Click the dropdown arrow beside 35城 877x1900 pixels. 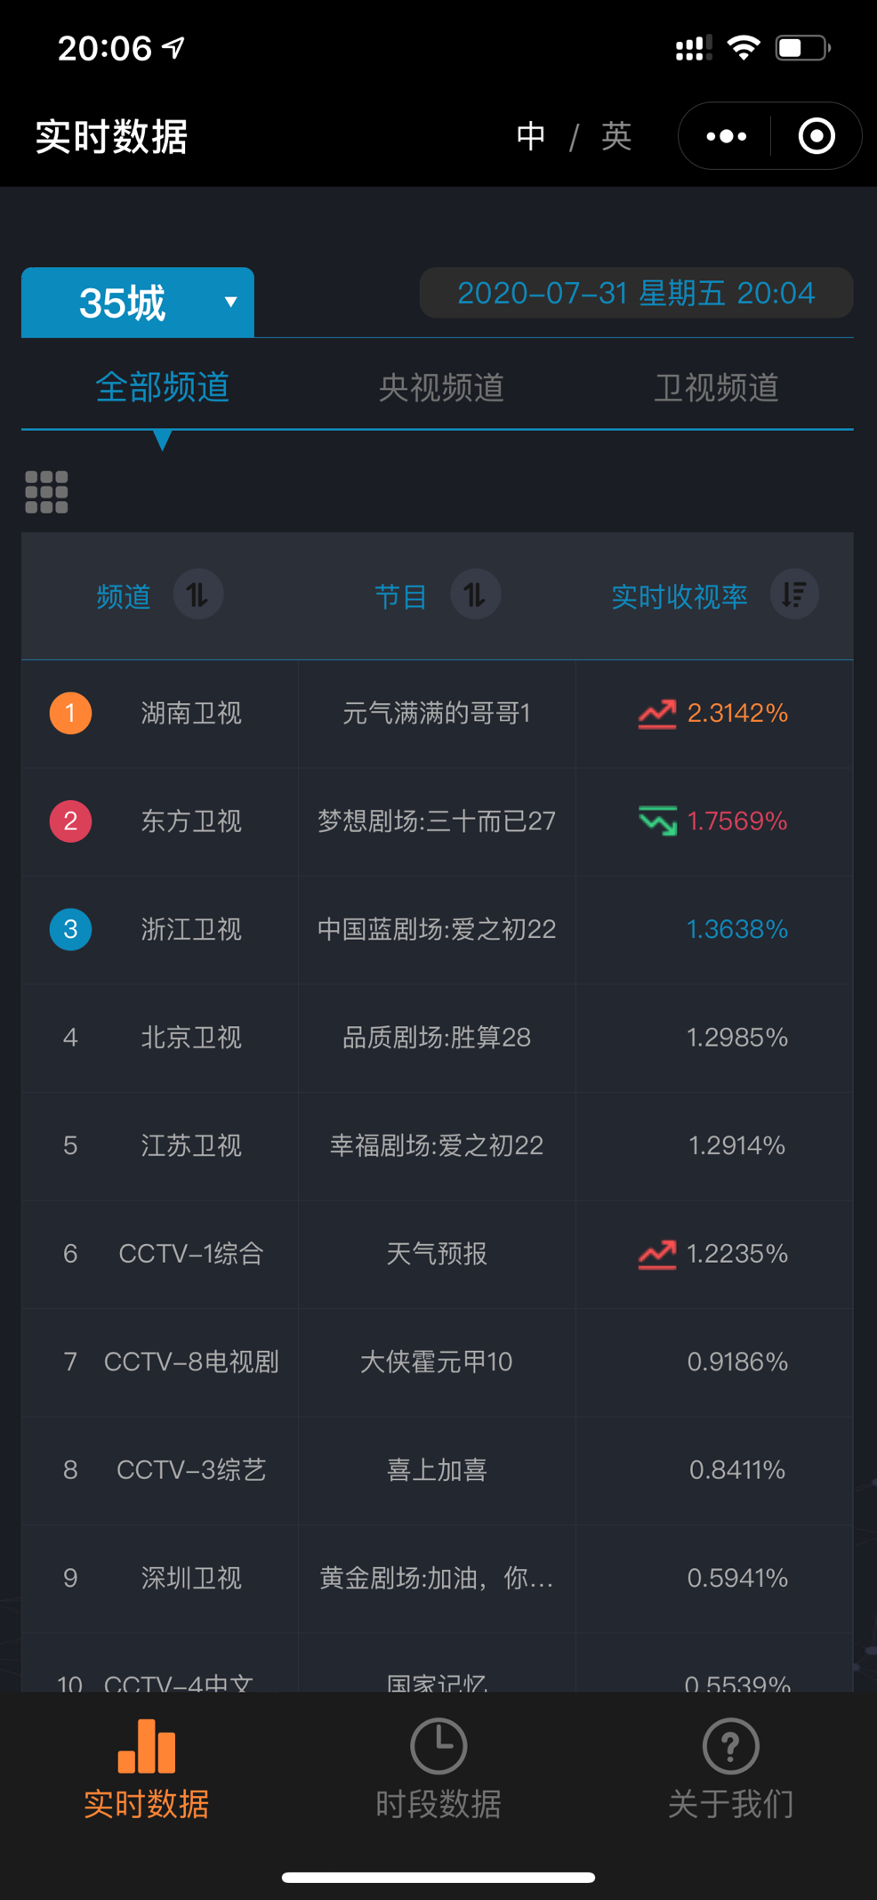point(230,303)
